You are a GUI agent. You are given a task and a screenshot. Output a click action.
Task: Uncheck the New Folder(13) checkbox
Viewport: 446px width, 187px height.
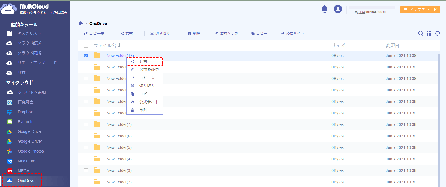86,56
